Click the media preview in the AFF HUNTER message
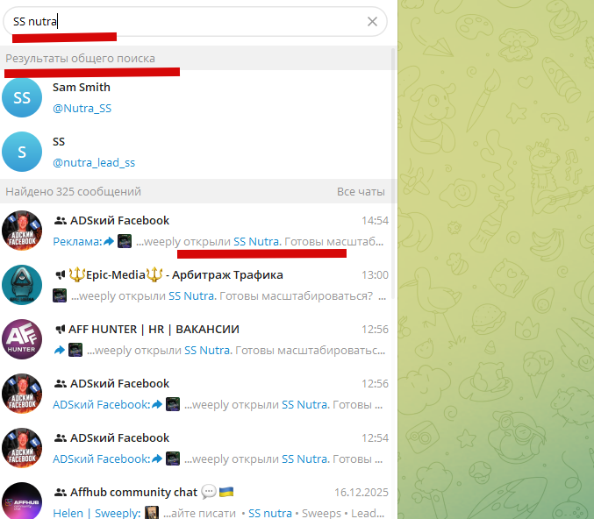594x519 pixels. [x=75, y=350]
